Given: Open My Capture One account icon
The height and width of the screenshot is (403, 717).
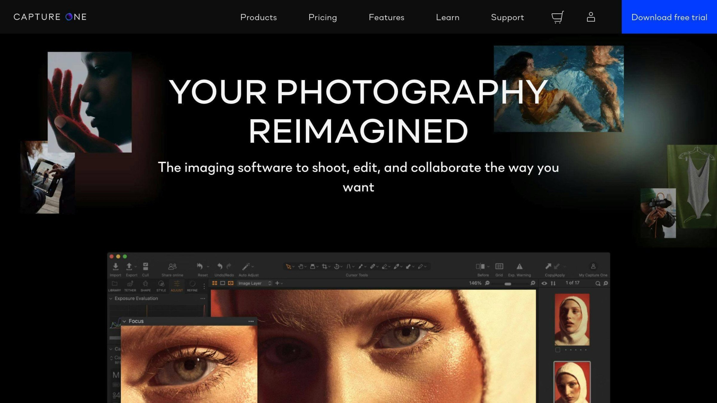Looking at the screenshot, I should click(593, 266).
